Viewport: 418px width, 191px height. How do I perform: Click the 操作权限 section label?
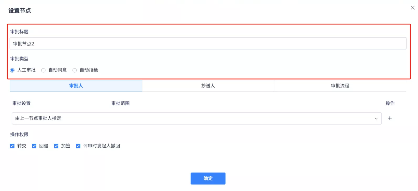pos(19,135)
